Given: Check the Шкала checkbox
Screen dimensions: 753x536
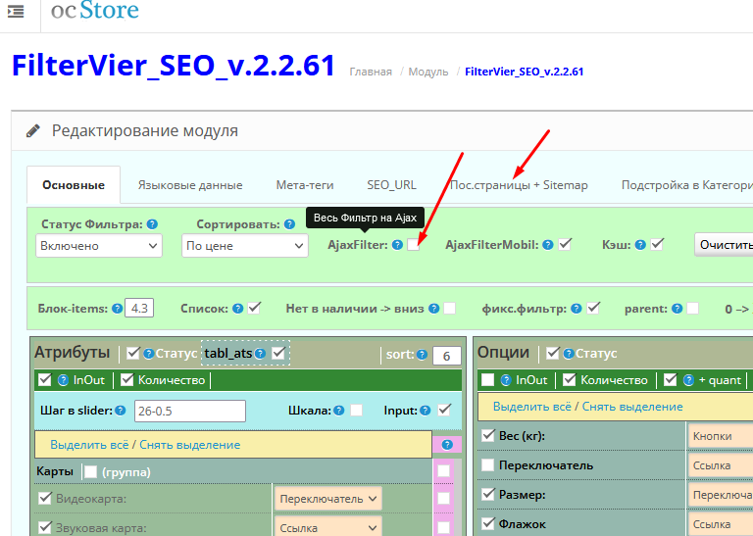Looking at the screenshot, I should click(x=356, y=410).
